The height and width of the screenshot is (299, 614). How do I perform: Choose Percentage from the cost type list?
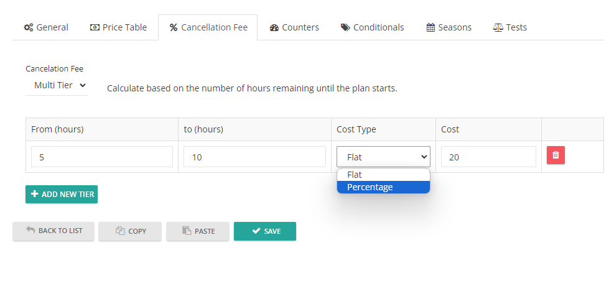click(x=383, y=187)
